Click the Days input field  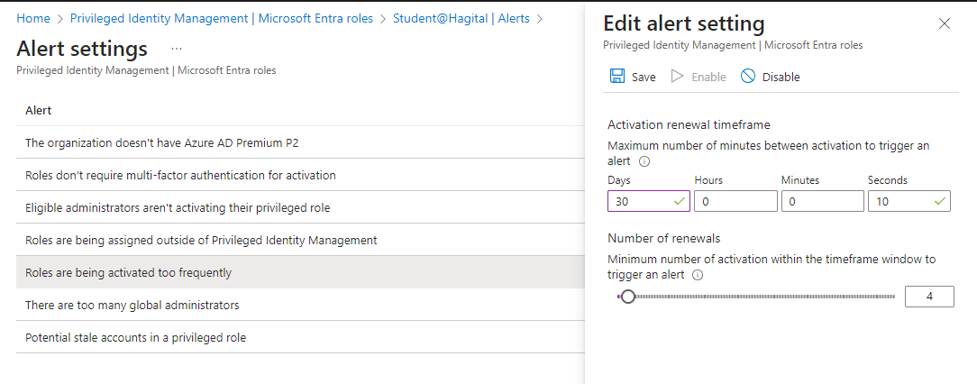click(638, 201)
